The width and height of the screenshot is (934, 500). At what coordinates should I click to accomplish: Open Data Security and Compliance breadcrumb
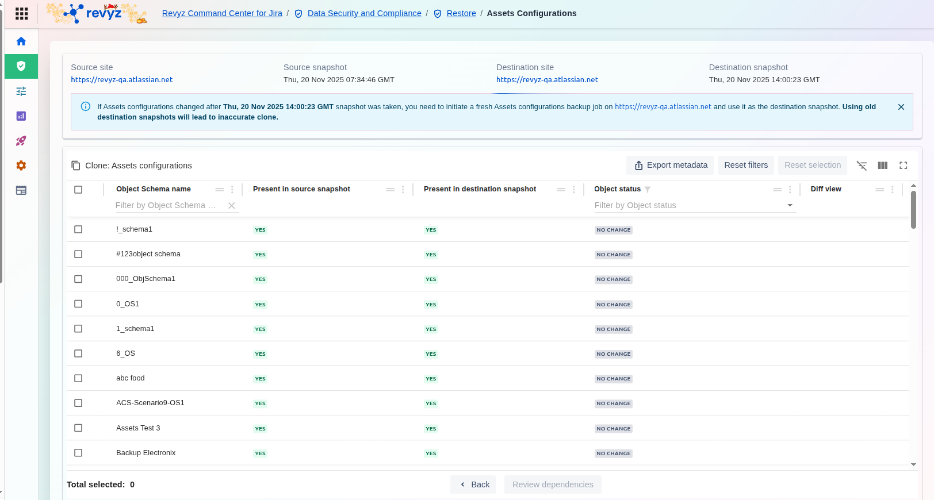(x=364, y=13)
